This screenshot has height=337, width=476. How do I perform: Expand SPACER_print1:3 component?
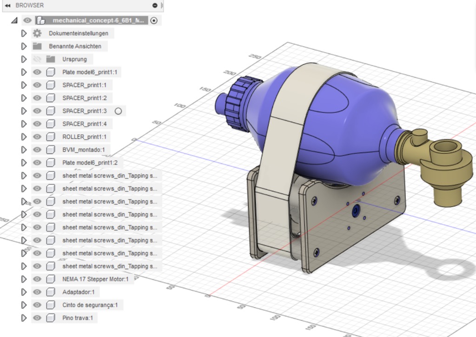[x=24, y=111]
